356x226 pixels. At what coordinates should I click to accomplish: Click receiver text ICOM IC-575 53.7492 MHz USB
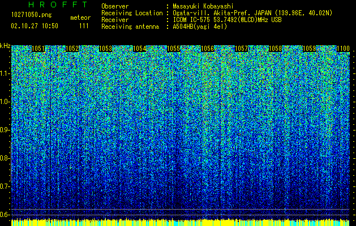[227, 20]
